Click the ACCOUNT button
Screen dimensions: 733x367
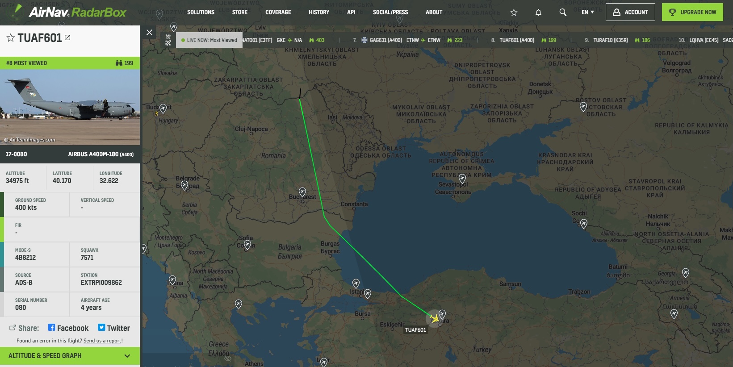tap(630, 12)
